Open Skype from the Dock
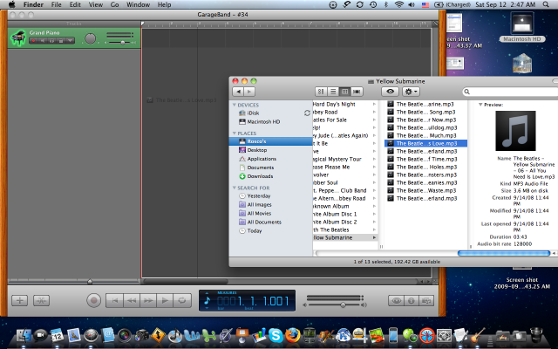 click(x=276, y=335)
